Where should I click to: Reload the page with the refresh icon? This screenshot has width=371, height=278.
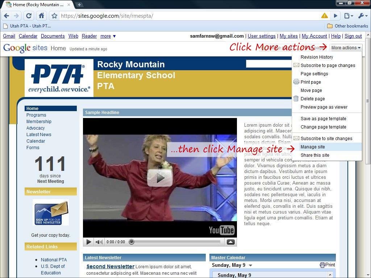tap(29, 16)
